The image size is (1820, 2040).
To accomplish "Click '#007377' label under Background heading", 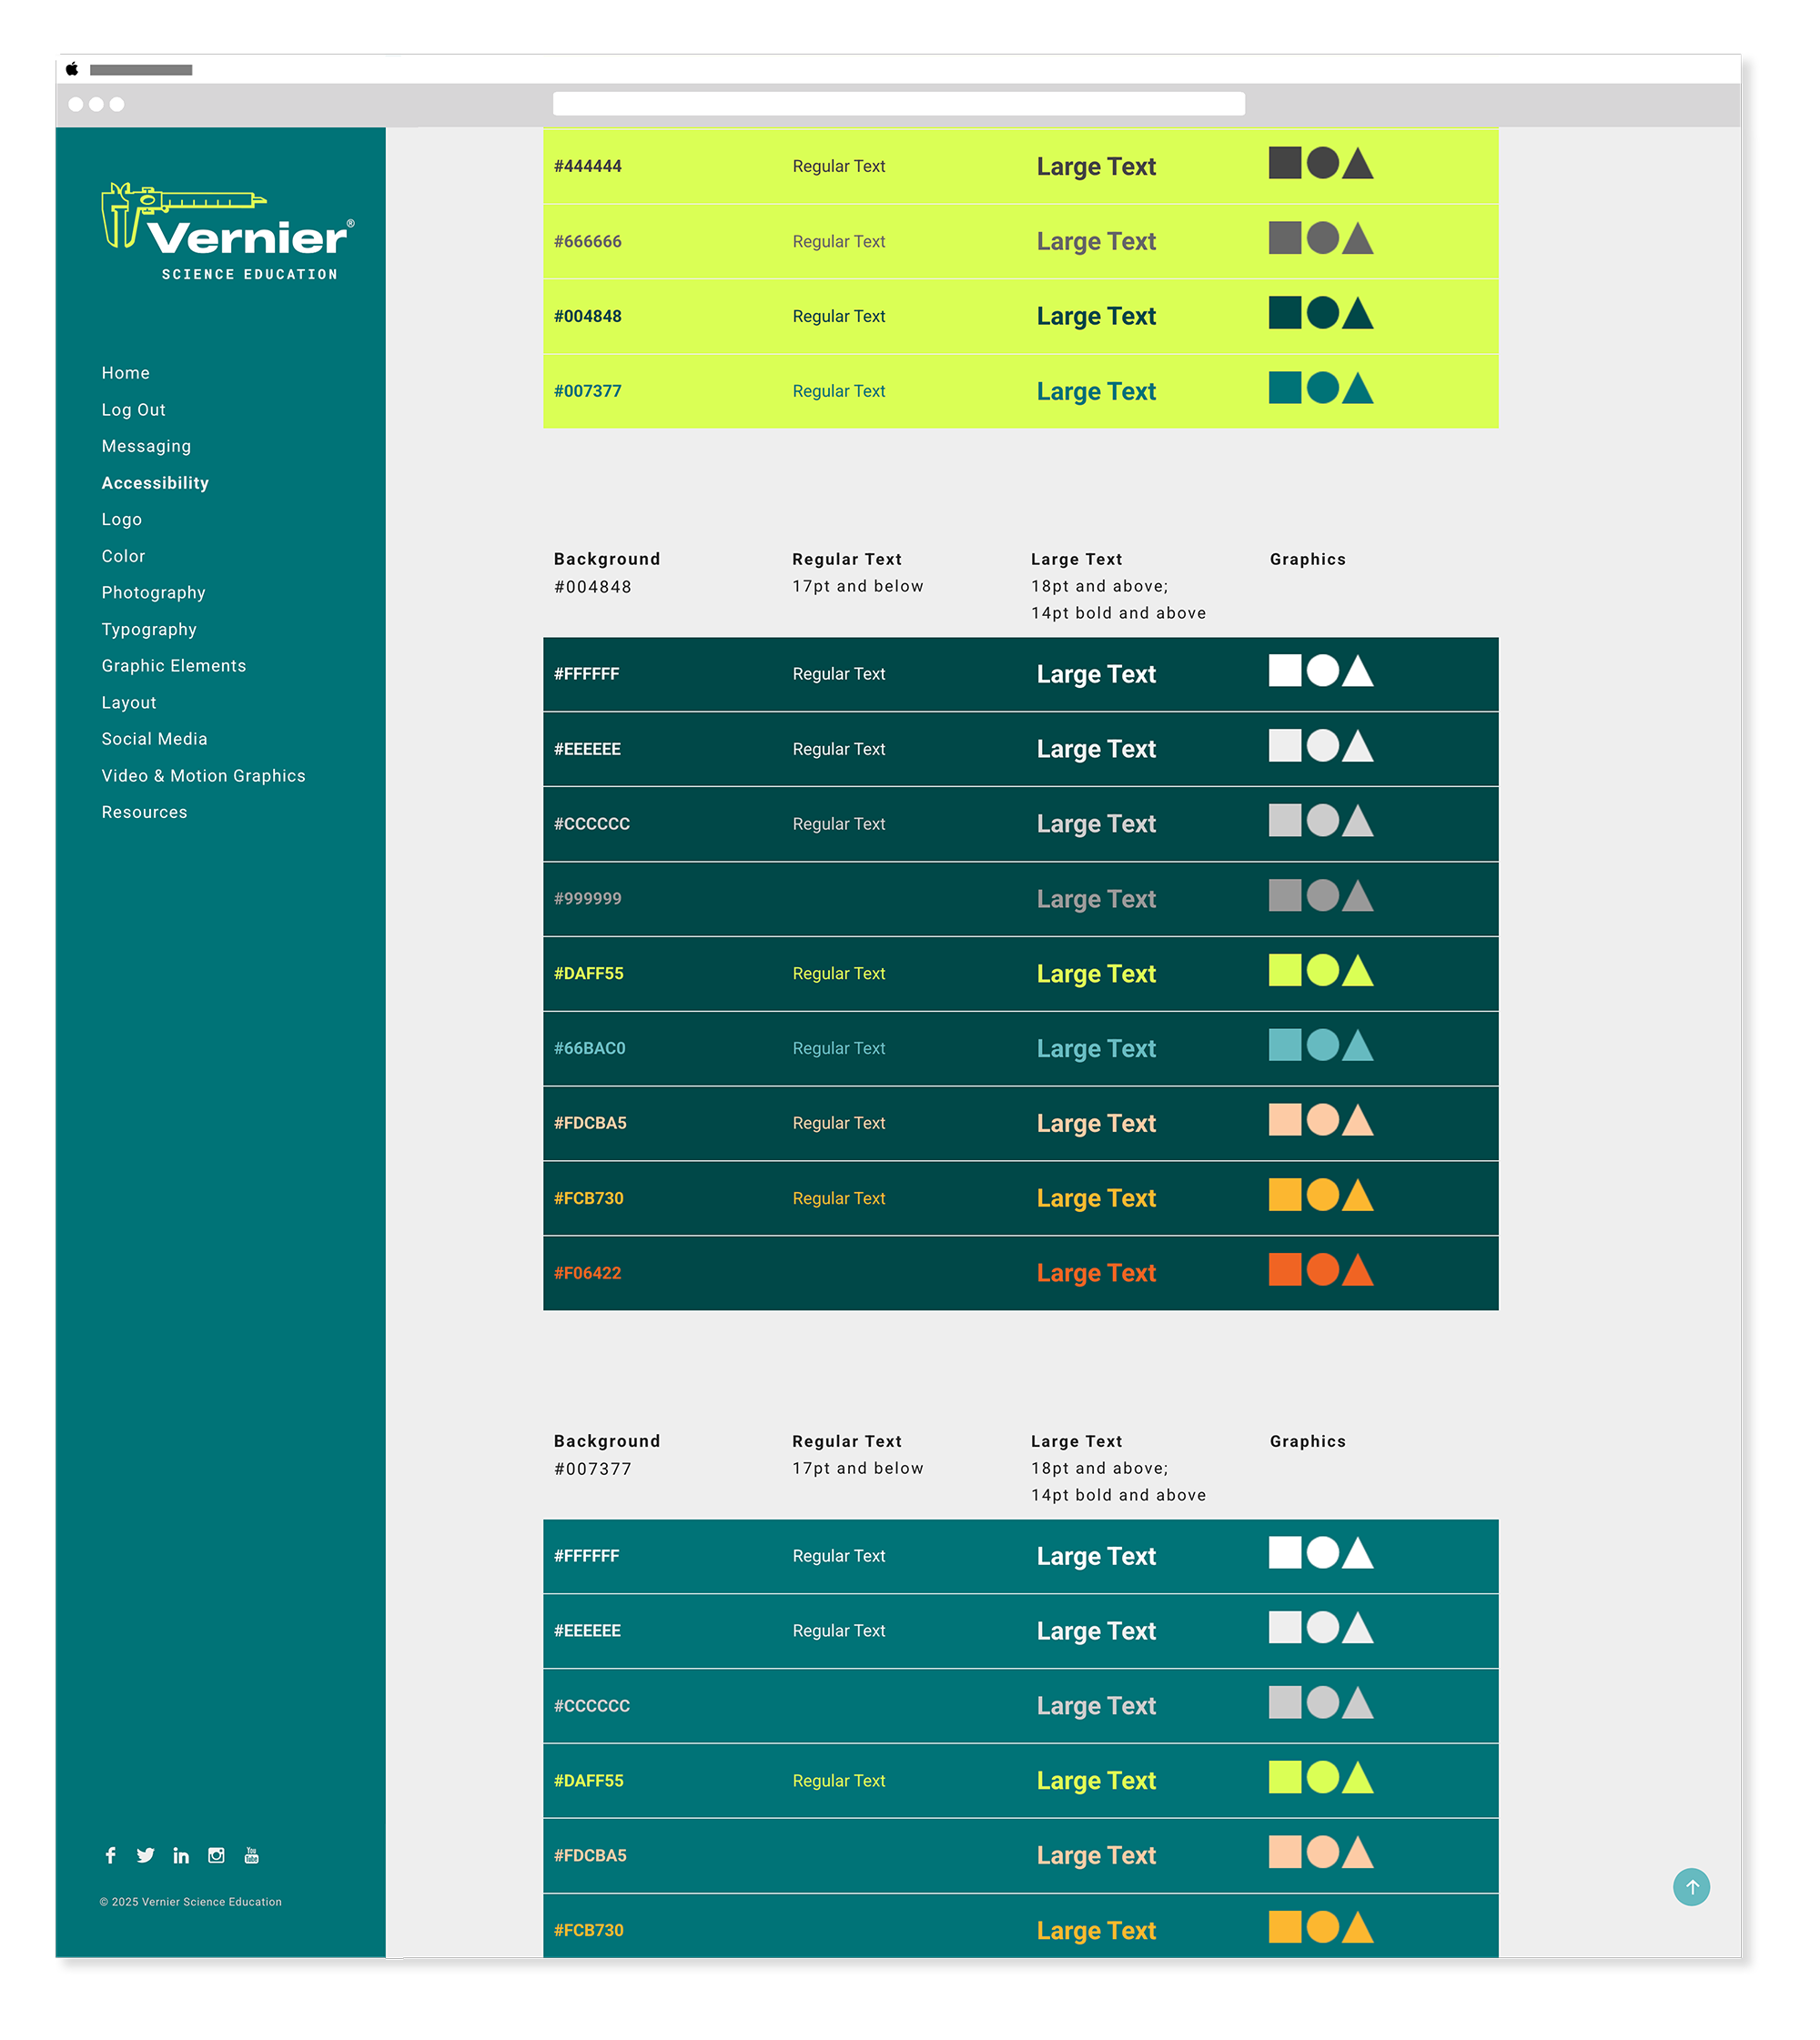I will (593, 1469).
